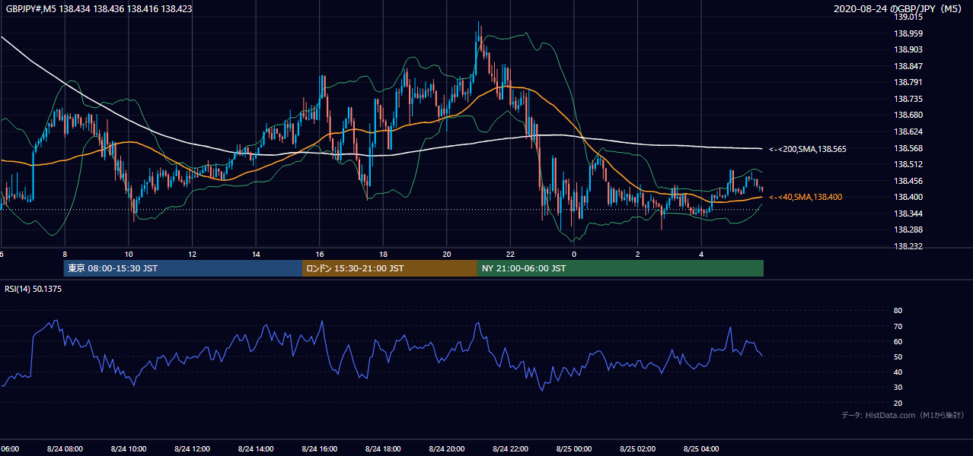Viewport: 973px width, 456px height.
Task: Click RSI scale value 30
Action: coord(898,387)
